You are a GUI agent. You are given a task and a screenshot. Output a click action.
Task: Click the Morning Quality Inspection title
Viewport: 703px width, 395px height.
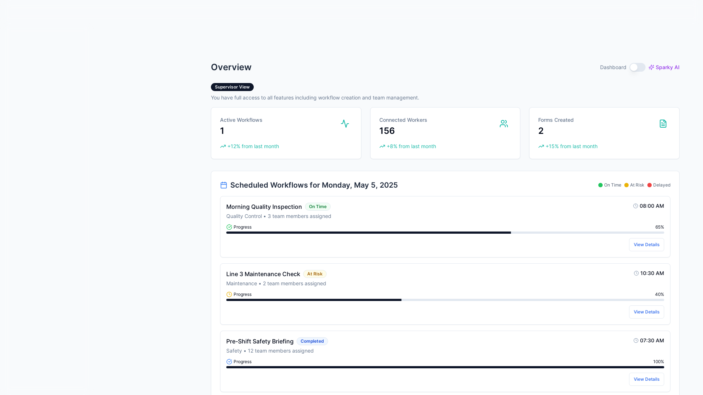pos(264,207)
